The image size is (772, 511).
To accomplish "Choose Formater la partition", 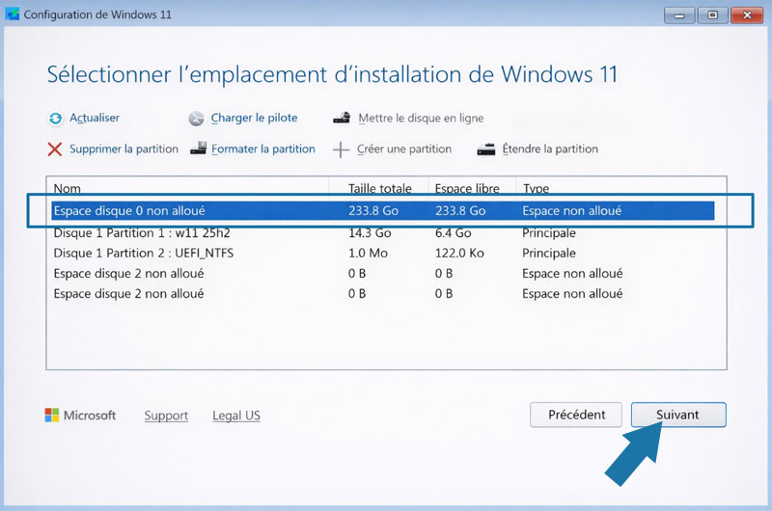I will (262, 149).
